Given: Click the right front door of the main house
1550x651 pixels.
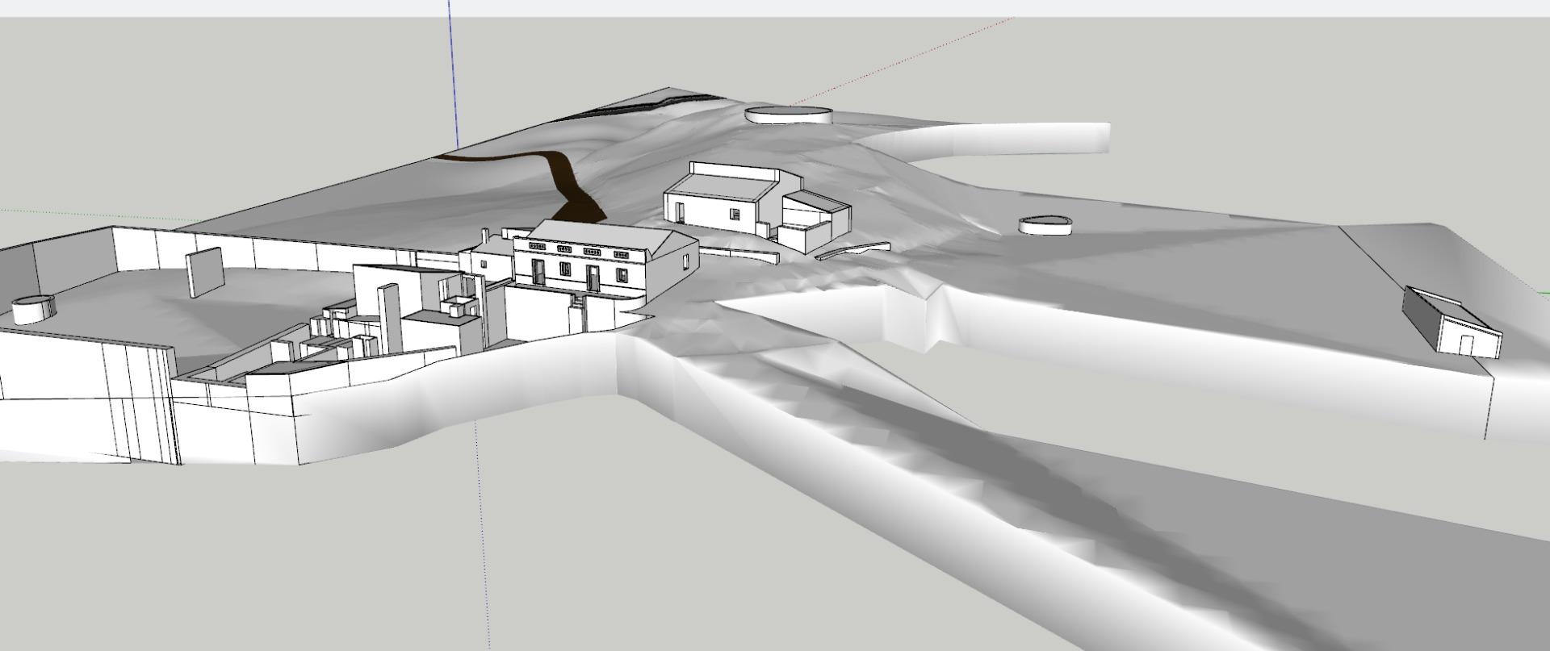Looking at the screenshot, I should point(593,278).
